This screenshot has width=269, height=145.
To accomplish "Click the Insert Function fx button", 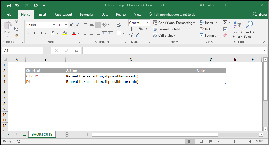I will point(76,51).
